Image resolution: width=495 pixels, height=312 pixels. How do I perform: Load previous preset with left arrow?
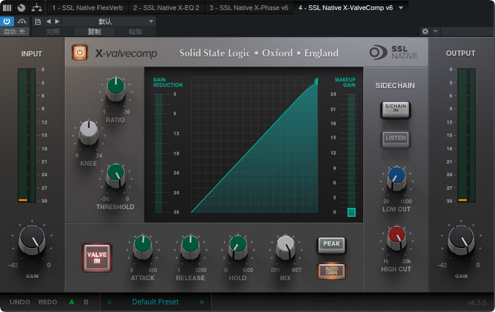coord(109,302)
